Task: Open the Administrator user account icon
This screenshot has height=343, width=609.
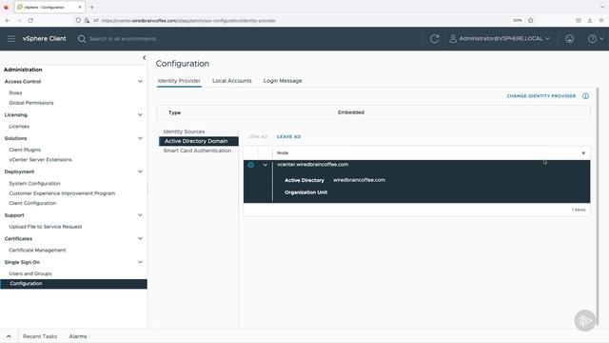Action: pos(453,38)
